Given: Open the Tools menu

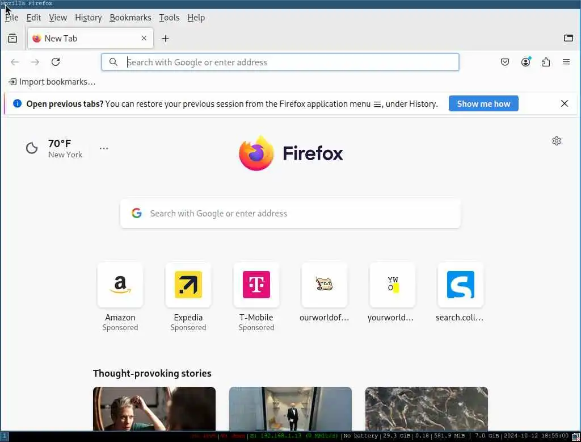Looking at the screenshot, I should click(169, 18).
